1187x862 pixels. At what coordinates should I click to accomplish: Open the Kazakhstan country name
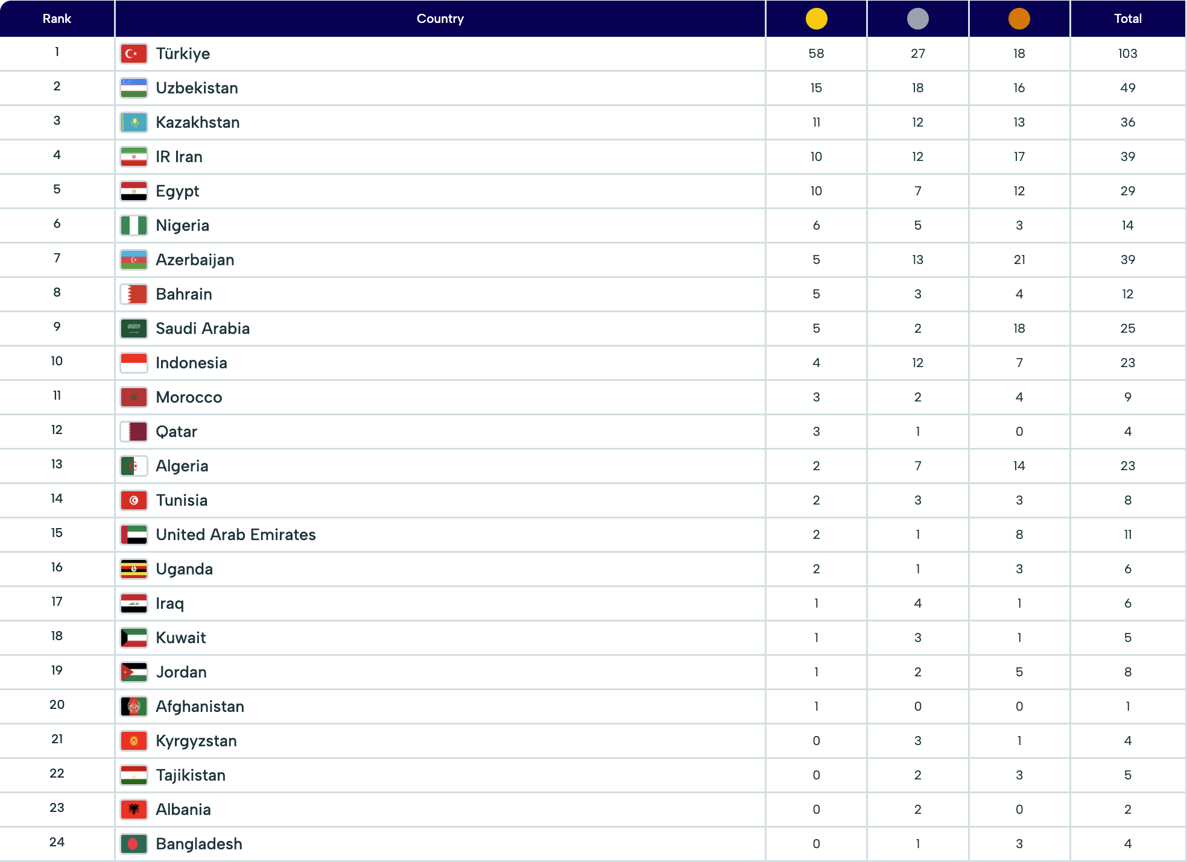point(197,122)
